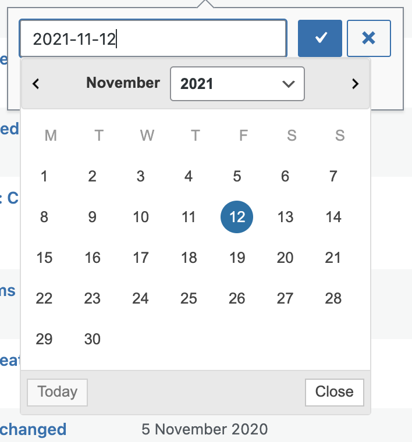Select November 25 in the calendar
Image resolution: width=412 pixels, height=442 pixels.
[x=189, y=298]
